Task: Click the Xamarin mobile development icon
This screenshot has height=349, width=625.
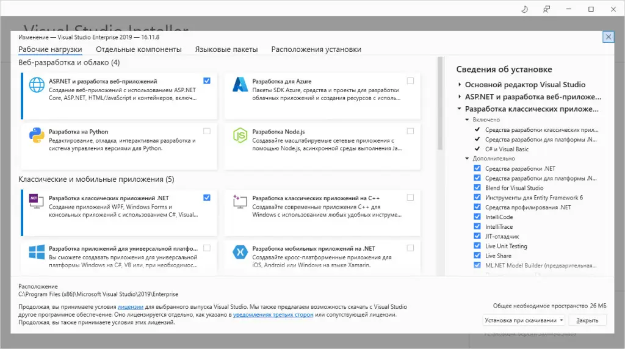Action: coord(240,252)
